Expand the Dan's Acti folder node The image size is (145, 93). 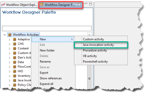pos(10,58)
